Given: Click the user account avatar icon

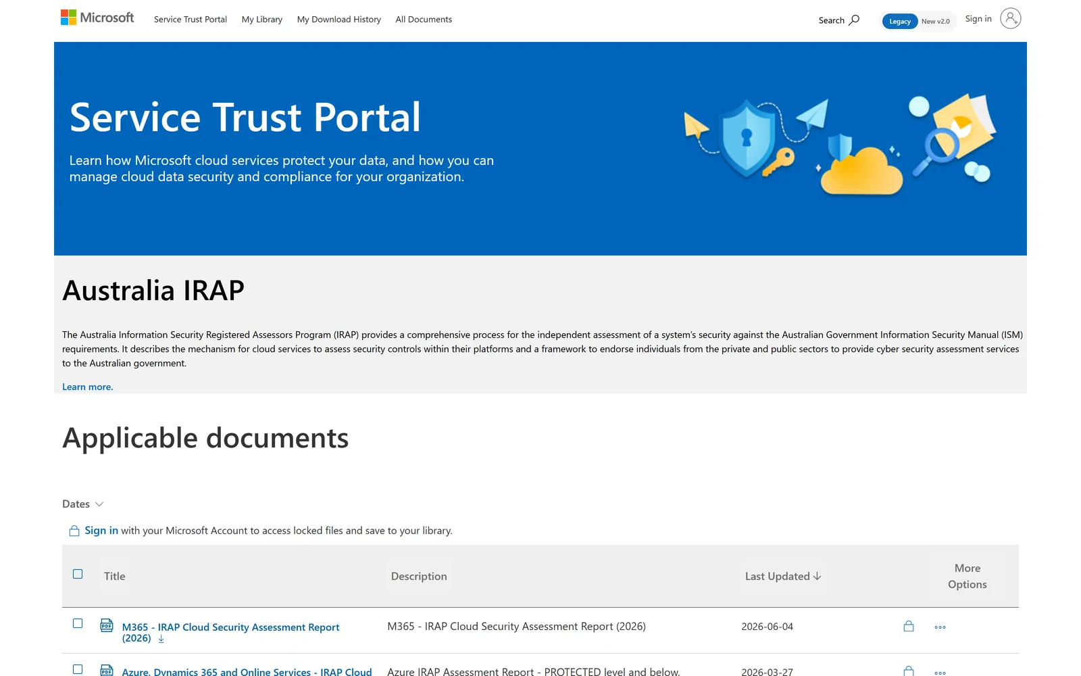Looking at the screenshot, I should (x=1011, y=18).
